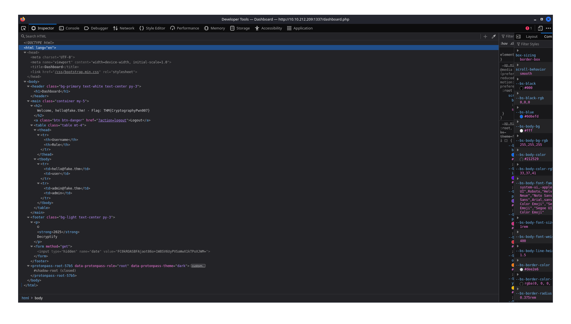The width and height of the screenshot is (571, 324).
Task: Collapse the main container node
Action: (x=28, y=101)
